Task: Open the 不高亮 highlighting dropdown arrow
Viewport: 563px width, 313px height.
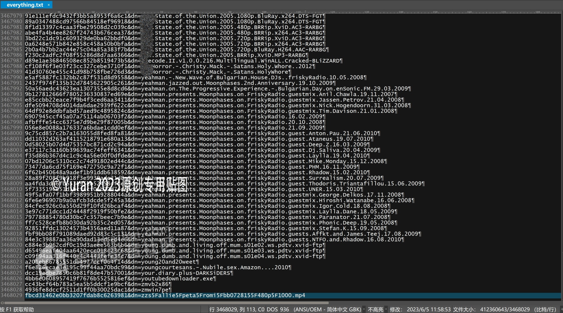Action: point(386,309)
